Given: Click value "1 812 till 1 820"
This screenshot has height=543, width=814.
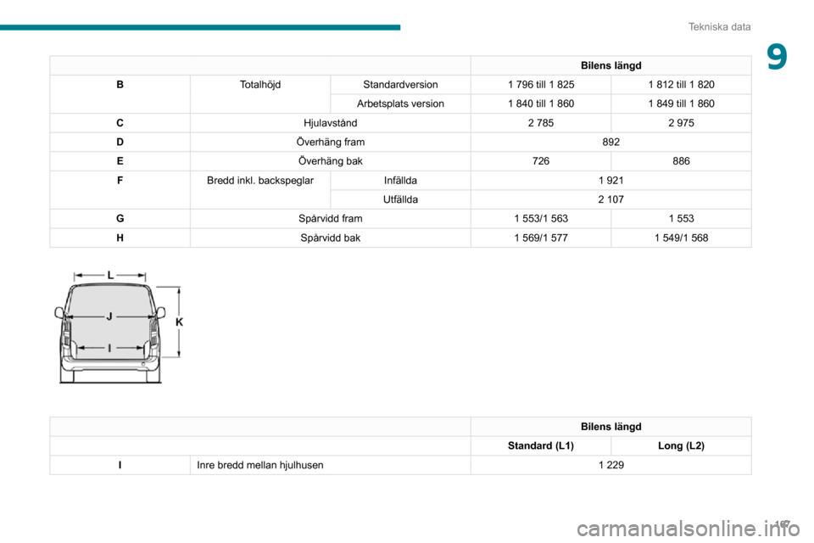Looking at the screenshot, I should pyautogui.click(x=681, y=85).
